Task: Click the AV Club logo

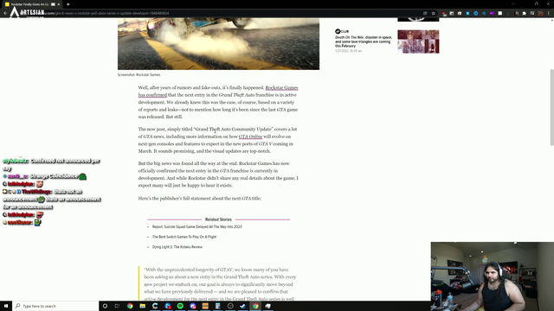Action: tap(342, 31)
